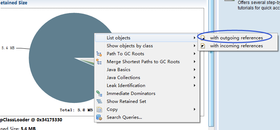This screenshot has height=130, width=280.
Task: Open the Copy submenu
Action: click(147, 109)
